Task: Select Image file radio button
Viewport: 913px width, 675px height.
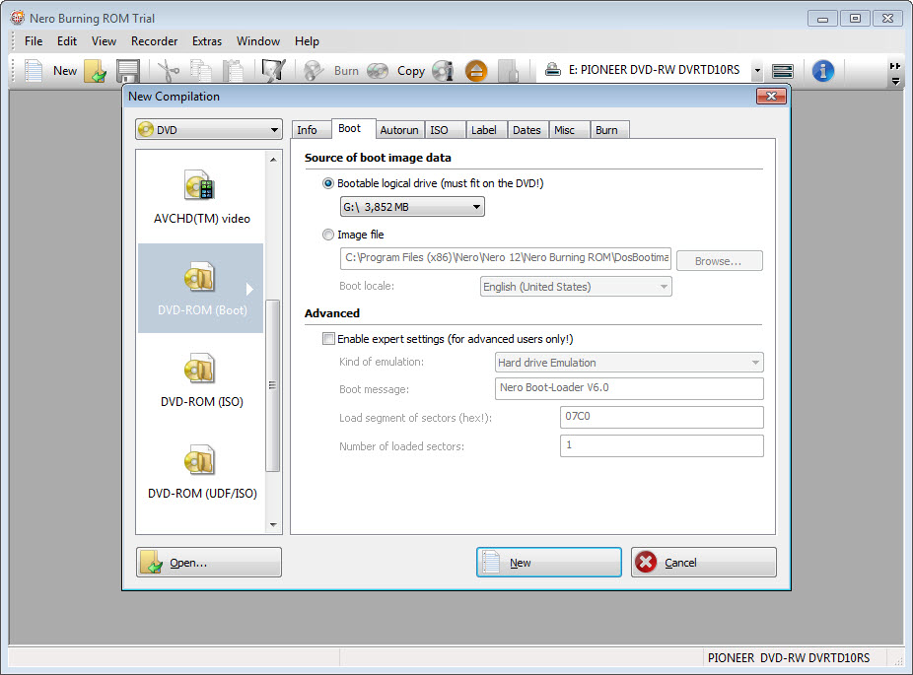Action: pos(328,235)
